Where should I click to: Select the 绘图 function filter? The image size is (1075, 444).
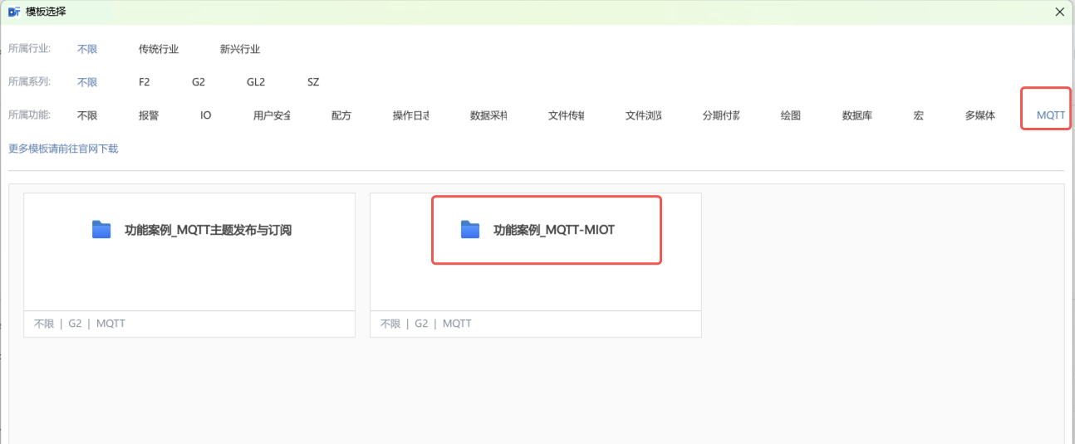[x=790, y=115]
